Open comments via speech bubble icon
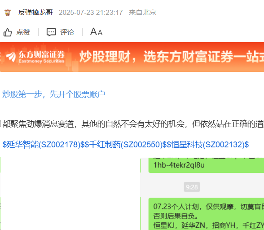 (x=51, y=32)
